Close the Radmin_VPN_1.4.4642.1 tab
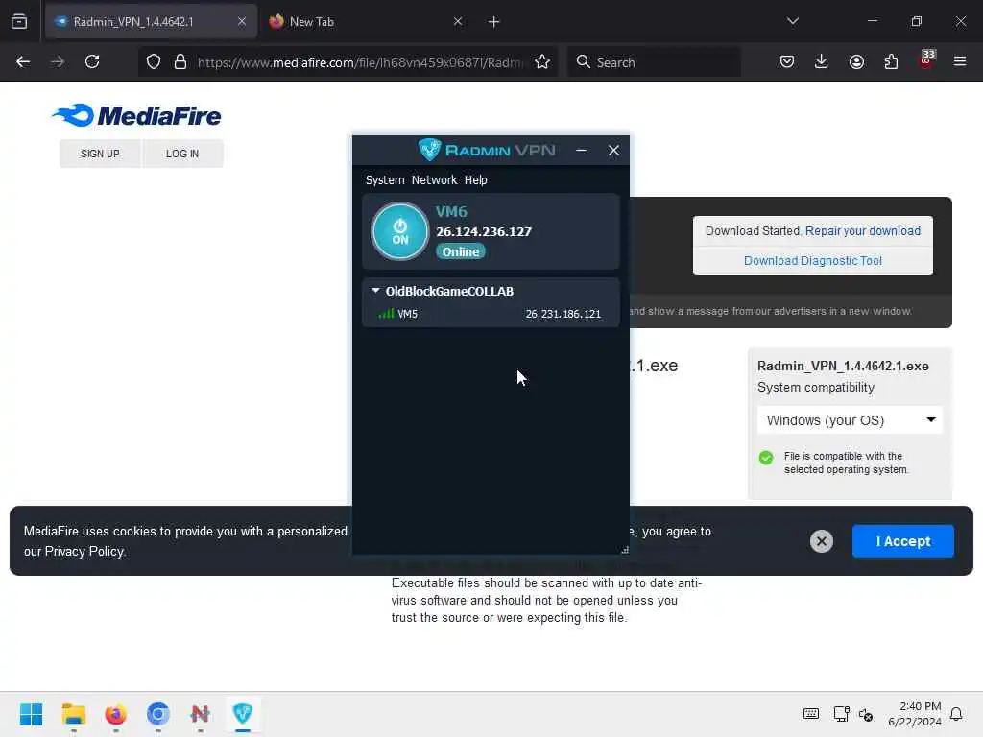 (x=241, y=22)
